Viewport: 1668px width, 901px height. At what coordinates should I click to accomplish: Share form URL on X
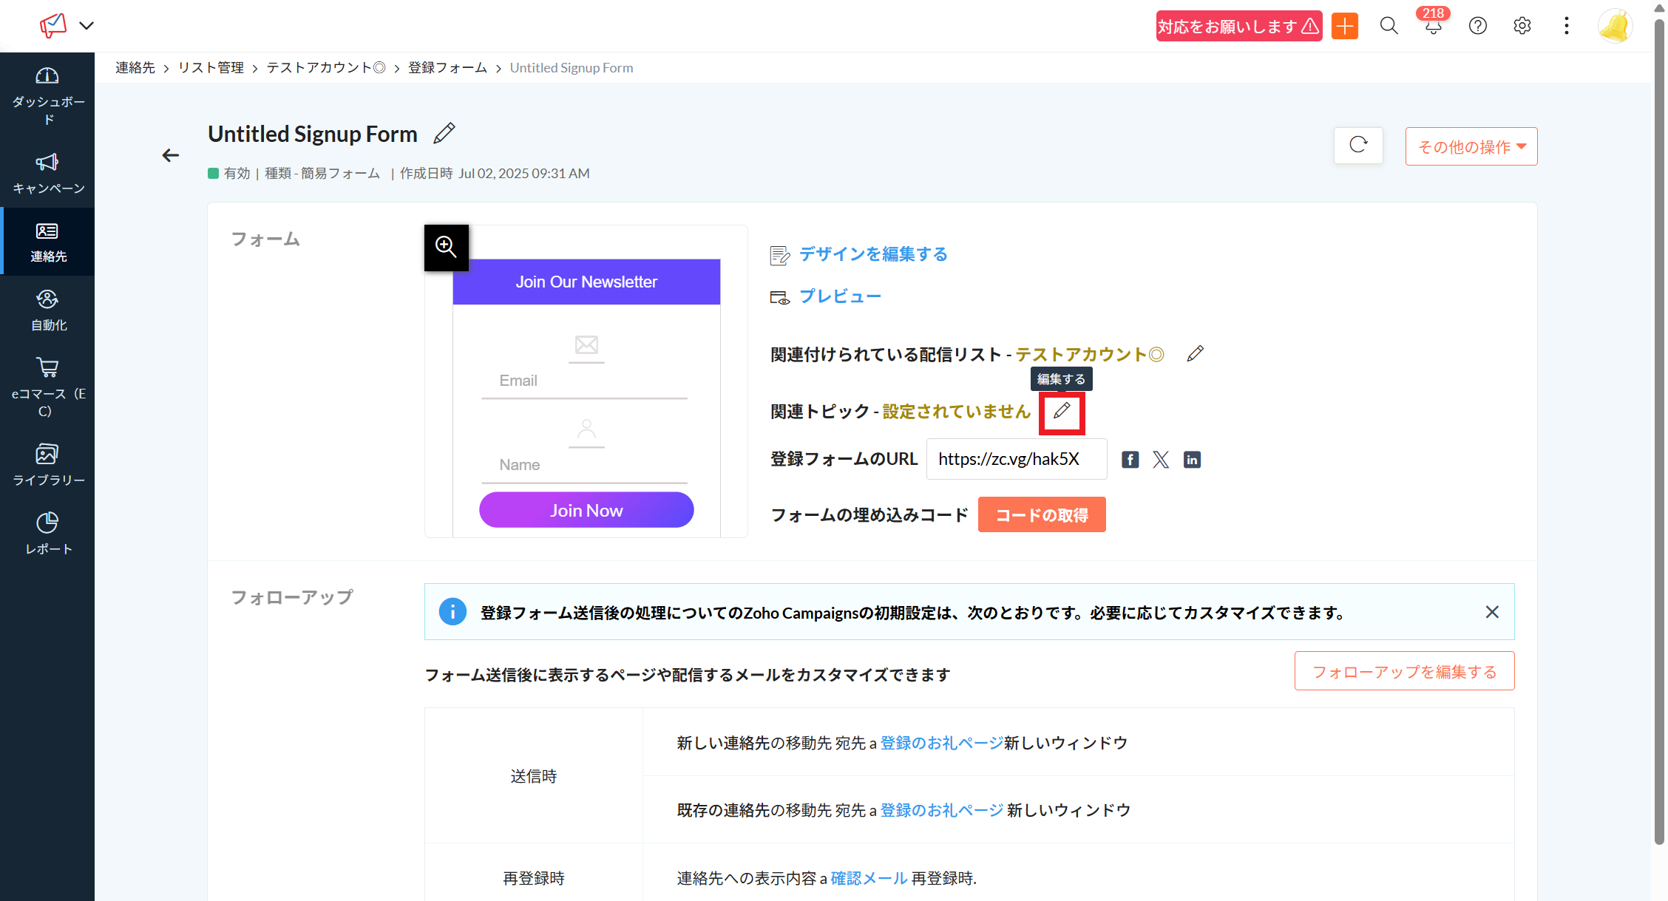click(1161, 460)
